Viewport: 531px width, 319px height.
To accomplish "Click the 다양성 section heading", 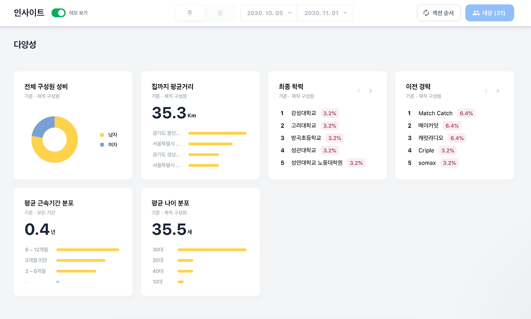I will click(25, 45).
